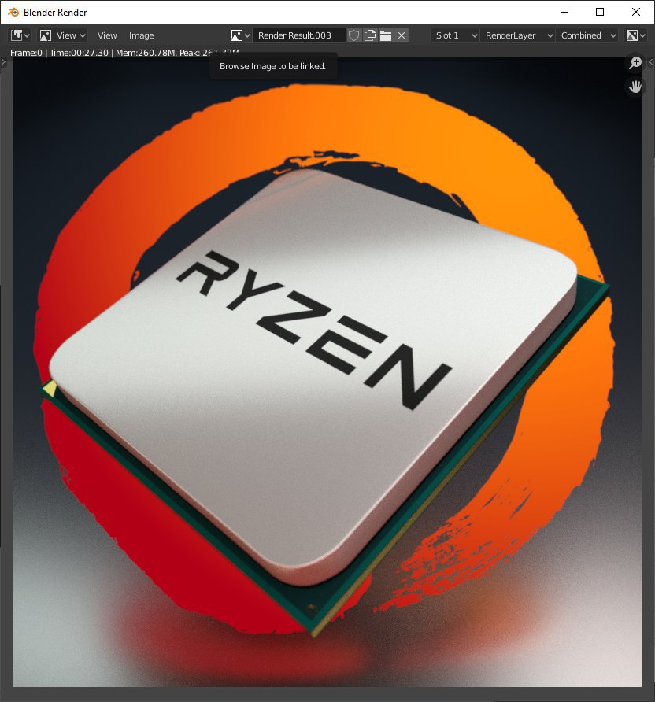The width and height of the screenshot is (655, 702).
Task: Click the 'Frame:0' render stat text
Action: [26, 53]
